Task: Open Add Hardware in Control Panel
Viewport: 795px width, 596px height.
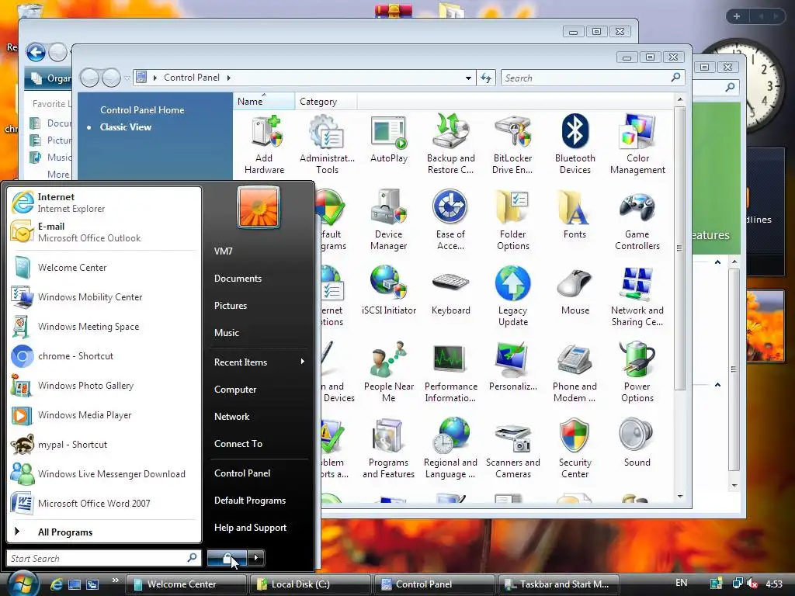Action: coord(264,144)
